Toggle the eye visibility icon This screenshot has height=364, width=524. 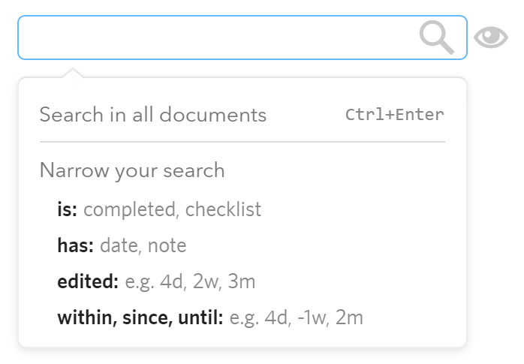(491, 38)
